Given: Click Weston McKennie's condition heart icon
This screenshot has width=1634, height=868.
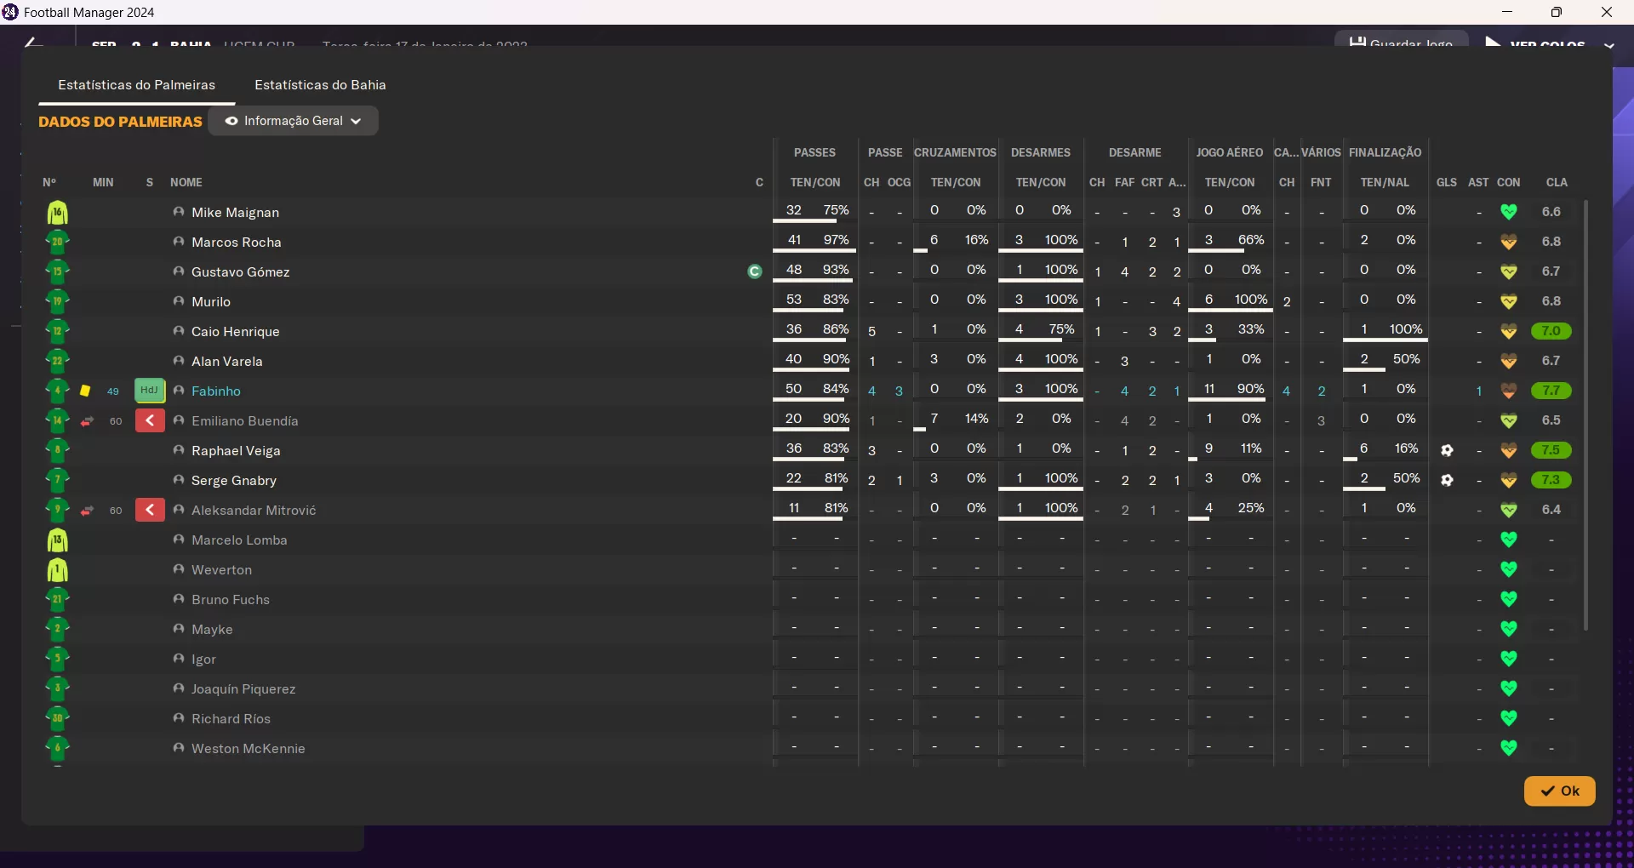Looking at the screenshot, I should (x=1509, y=748).
